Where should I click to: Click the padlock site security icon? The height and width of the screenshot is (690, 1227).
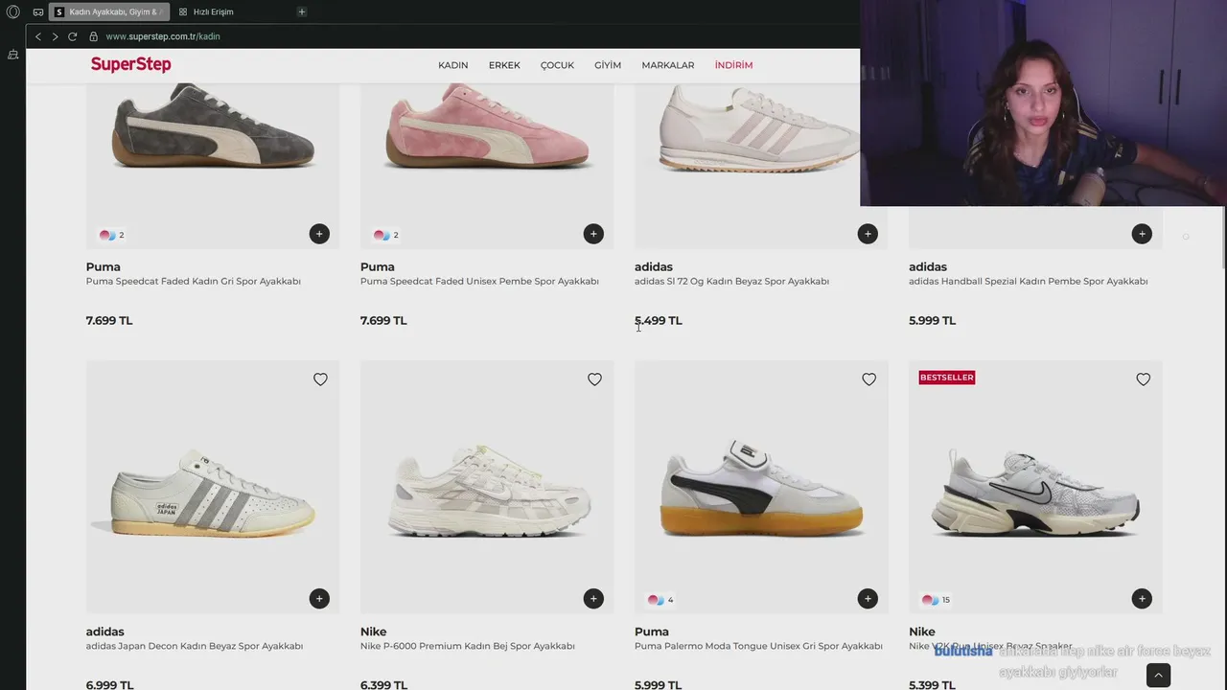tap(93, 36)
